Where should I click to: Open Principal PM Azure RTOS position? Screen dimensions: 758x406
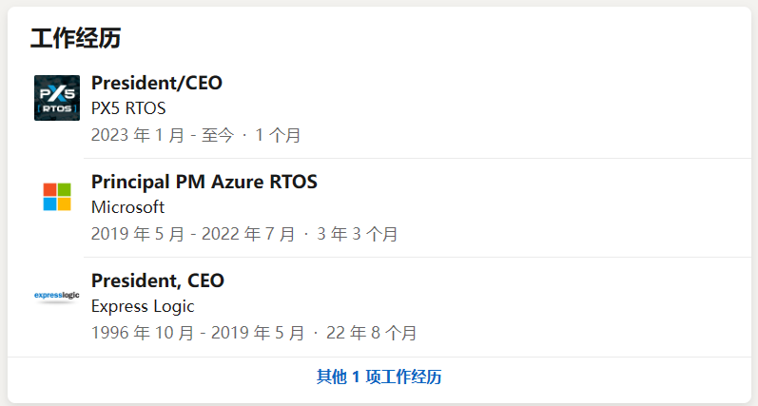coord(204,182)
